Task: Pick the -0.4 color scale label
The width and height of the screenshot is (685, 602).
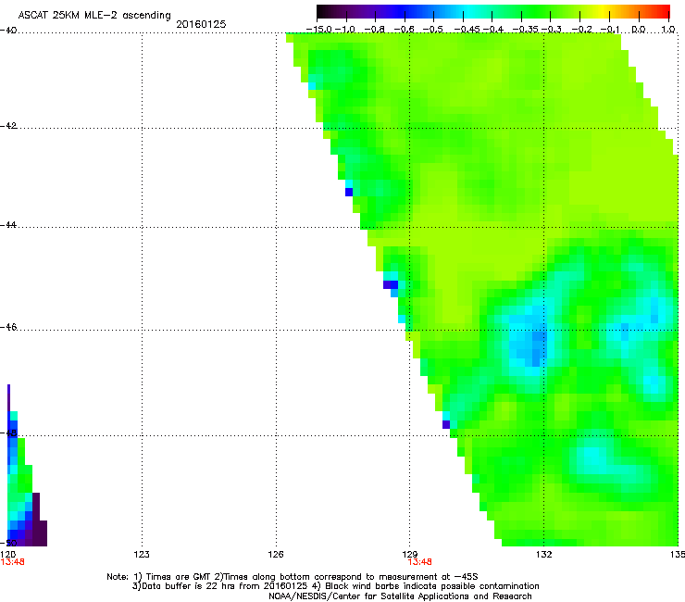Action: click(x=492, y=30)
